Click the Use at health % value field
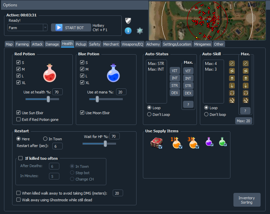Viewport: 270px width, 214px height. tap(57, 92)
